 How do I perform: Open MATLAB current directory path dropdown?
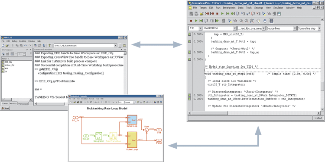[115, 46]
